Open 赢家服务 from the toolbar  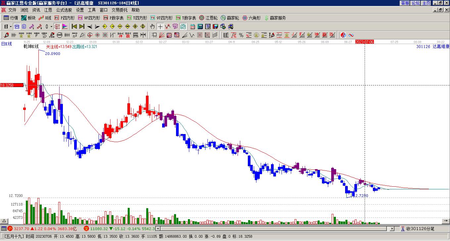[275, 18]
